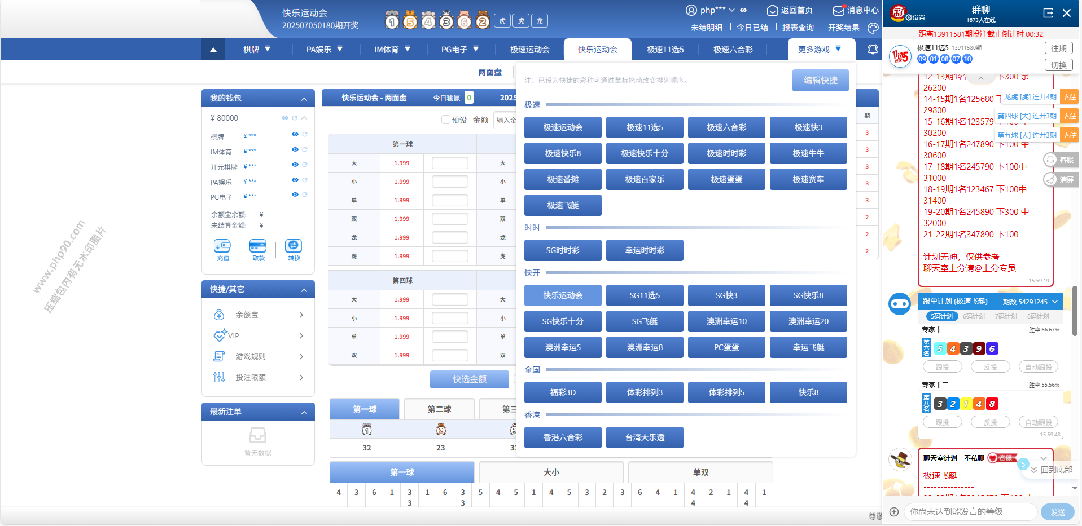Open the notification bell icon
Image resolution: width=1082 pixels, height=526 pixels.
[x=873, y=50]
